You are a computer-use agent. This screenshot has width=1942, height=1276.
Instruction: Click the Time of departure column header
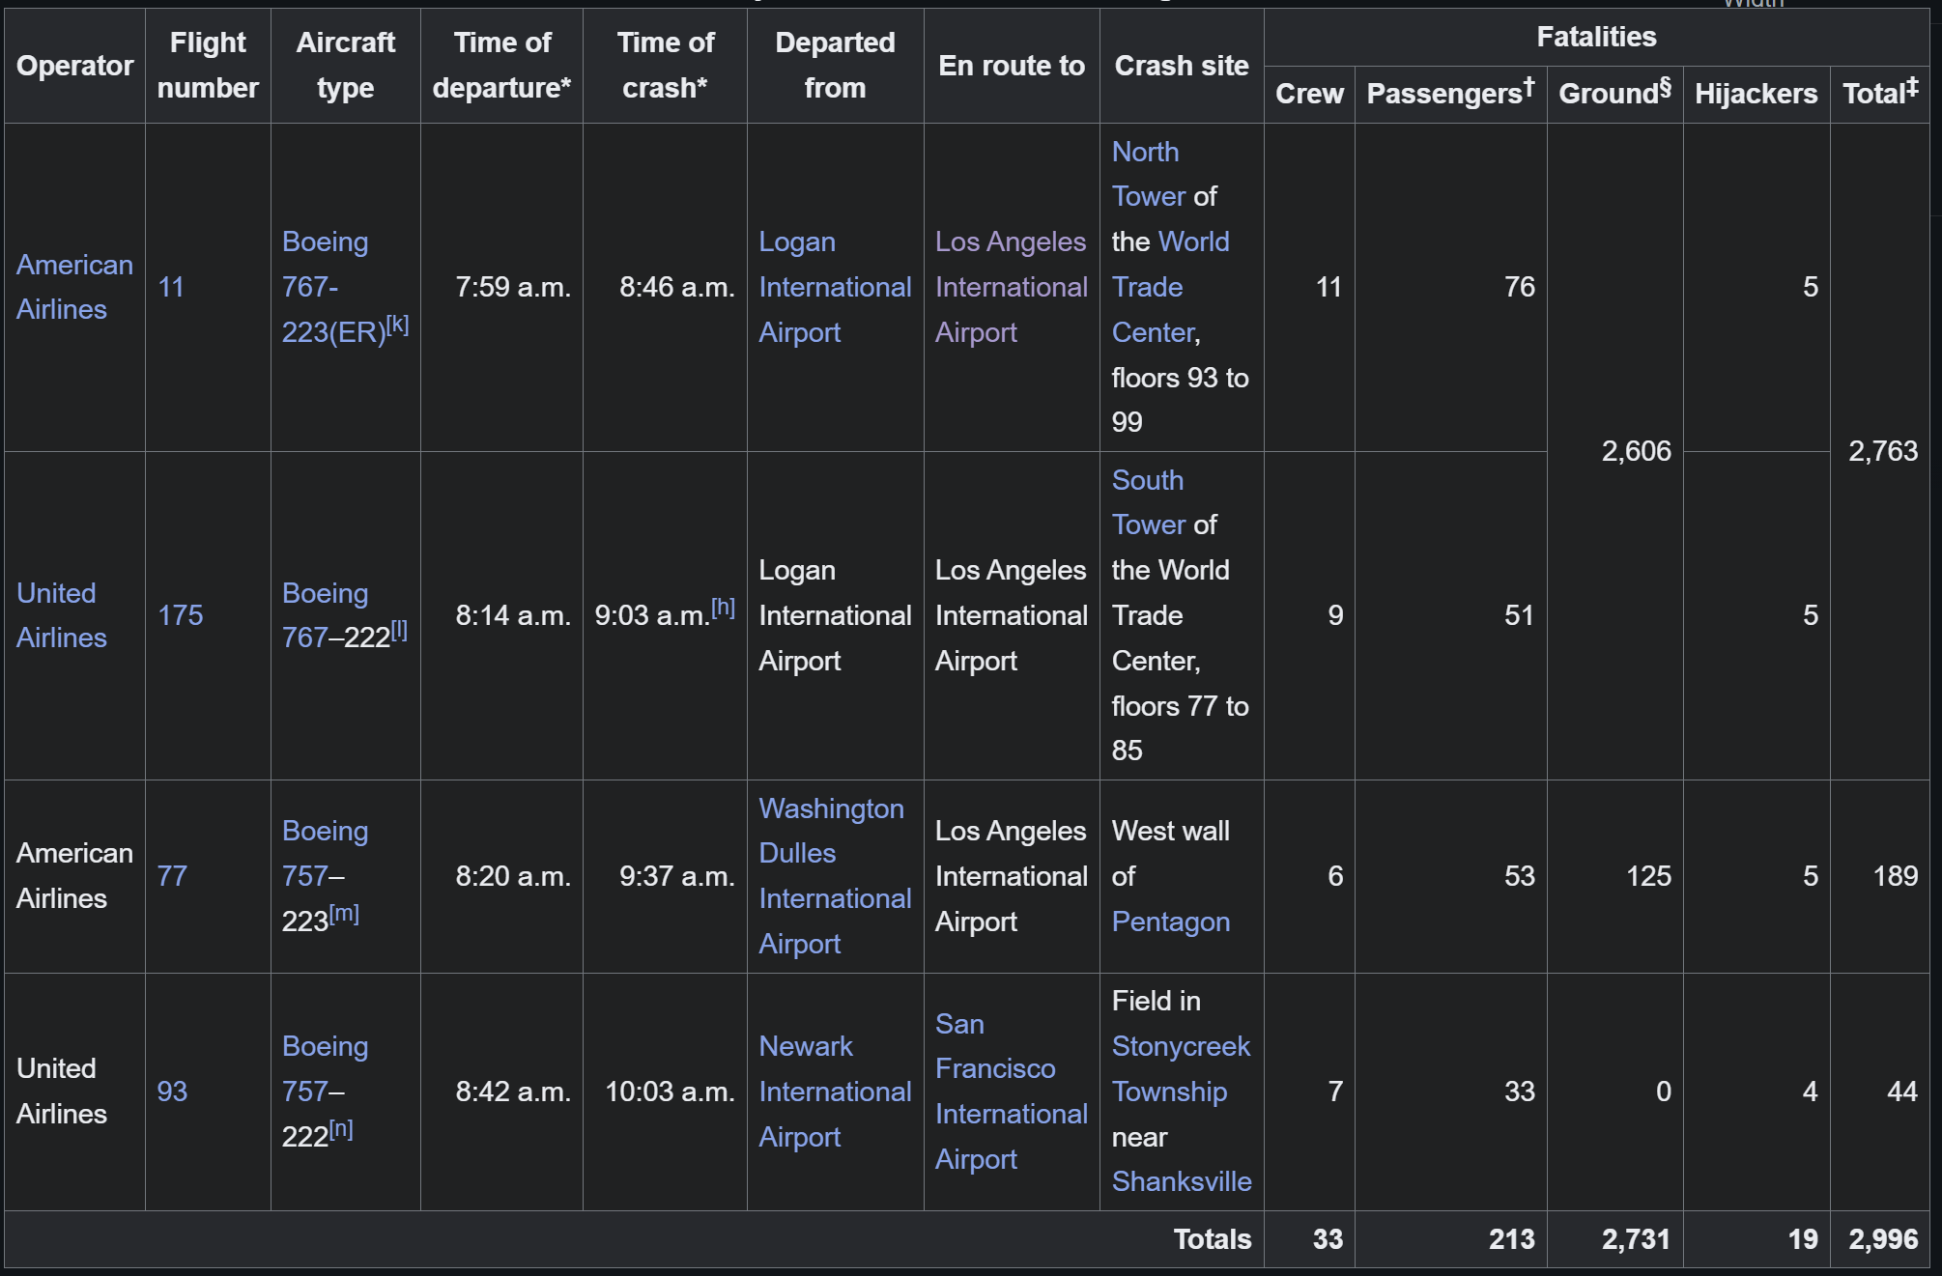pyautogui.click(x=502, y=66)
